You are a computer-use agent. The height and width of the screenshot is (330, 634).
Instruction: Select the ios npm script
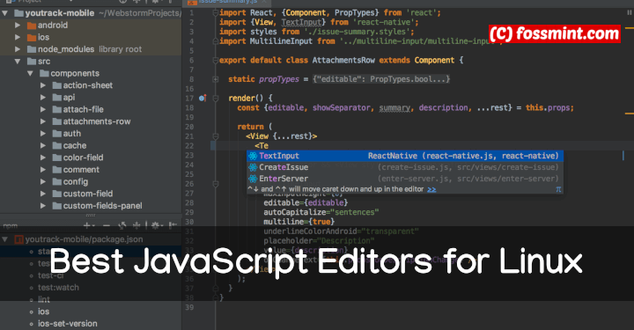point(44,312)
